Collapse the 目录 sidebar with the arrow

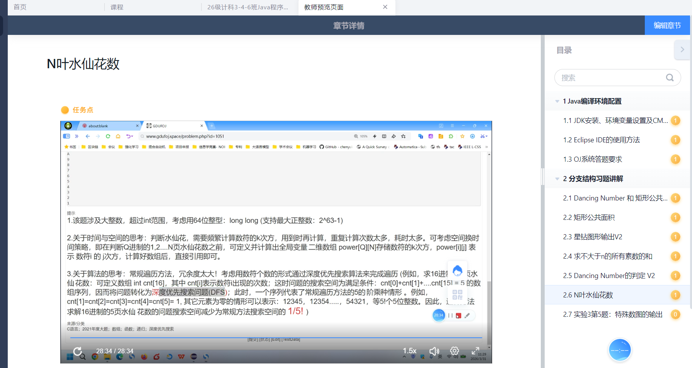pyautogui.click(x=682, y=50)
